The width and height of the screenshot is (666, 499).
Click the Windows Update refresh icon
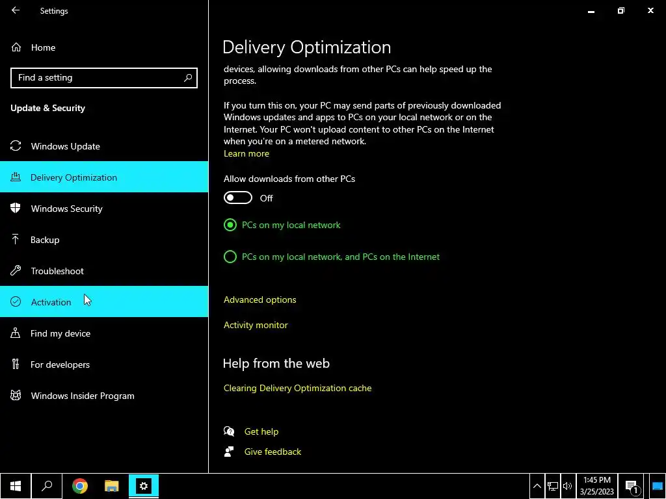tap(16, 146)
